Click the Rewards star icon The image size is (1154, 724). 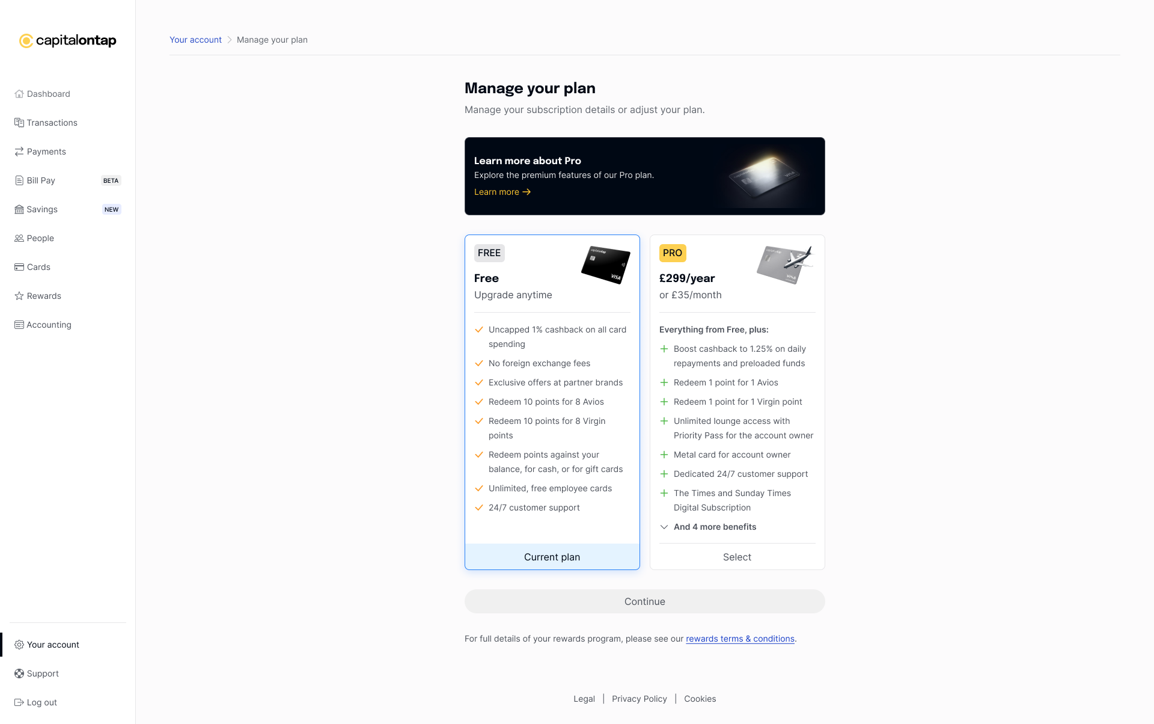(x=19, y=296)
